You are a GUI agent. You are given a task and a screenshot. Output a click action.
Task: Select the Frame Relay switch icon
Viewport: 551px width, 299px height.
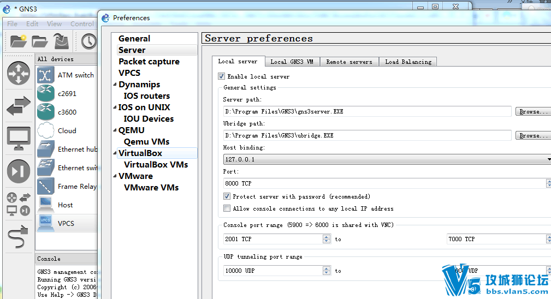coord(46,187)
